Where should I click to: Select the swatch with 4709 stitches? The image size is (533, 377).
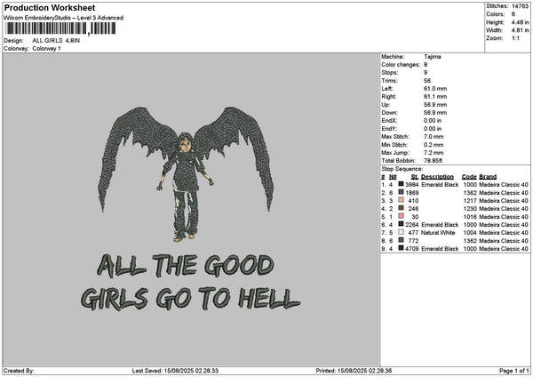[402, 248]
